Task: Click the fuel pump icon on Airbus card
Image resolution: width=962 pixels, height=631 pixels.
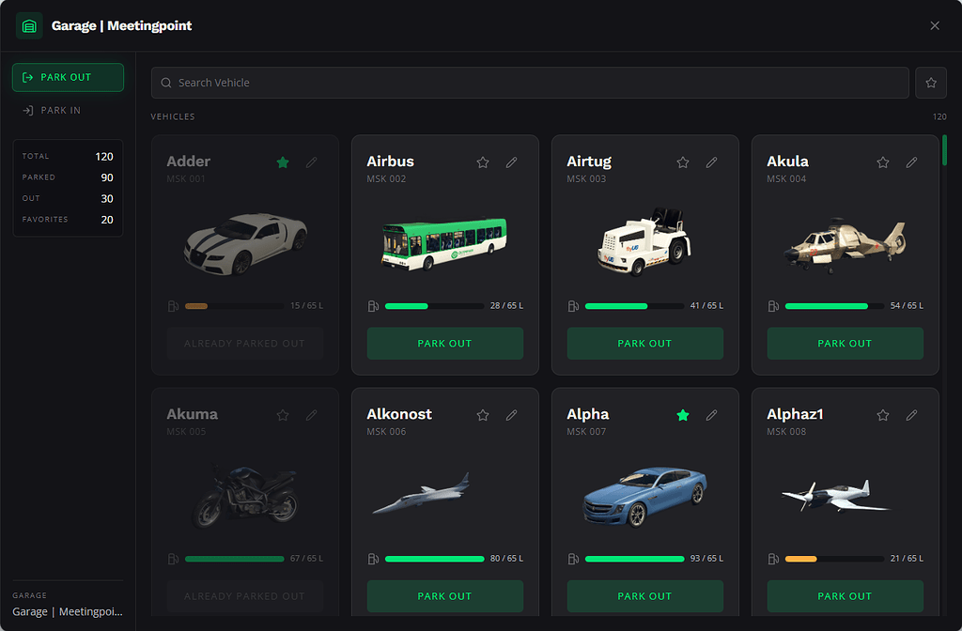Action: 373,306
